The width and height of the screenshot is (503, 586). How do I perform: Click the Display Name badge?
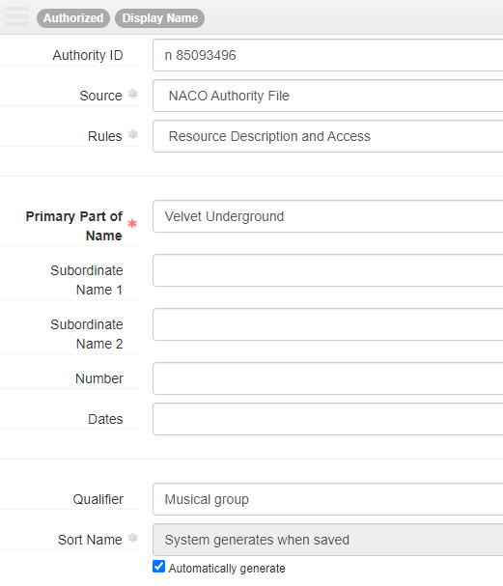160,18
